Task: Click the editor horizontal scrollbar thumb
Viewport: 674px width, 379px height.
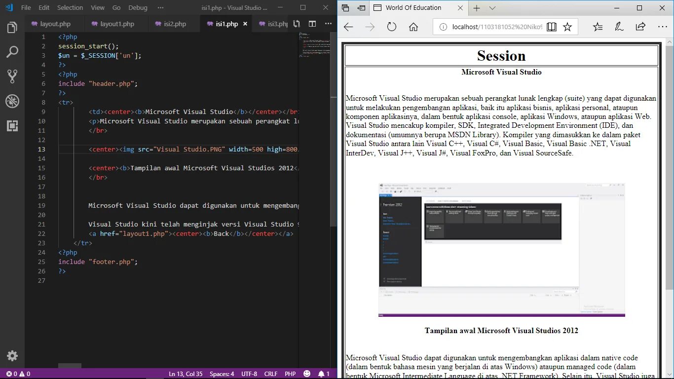Action: 70,366
